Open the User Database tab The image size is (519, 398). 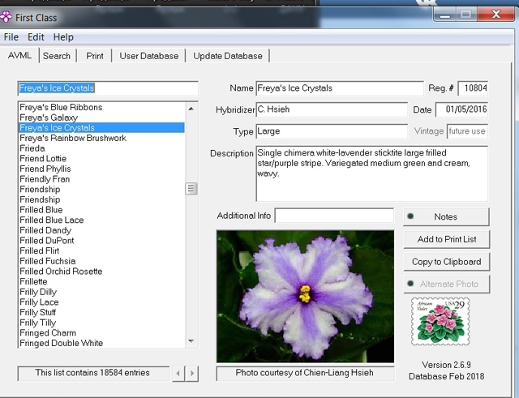point(149,56)
